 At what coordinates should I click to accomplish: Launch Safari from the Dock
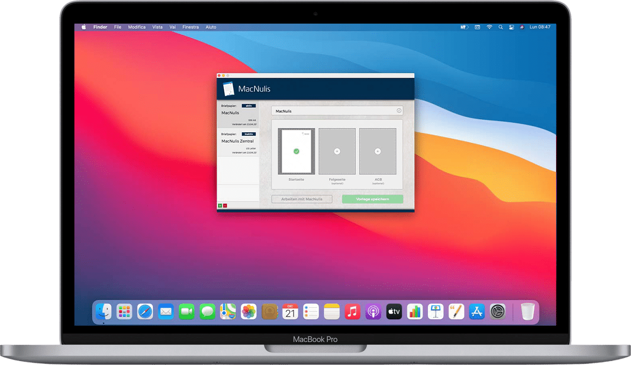(x=145, y=311)
